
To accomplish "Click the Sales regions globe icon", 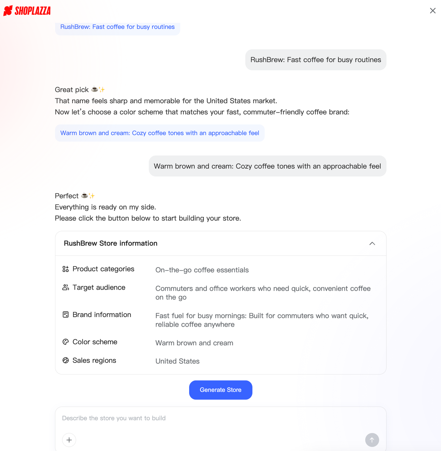I will pos(66,360).
